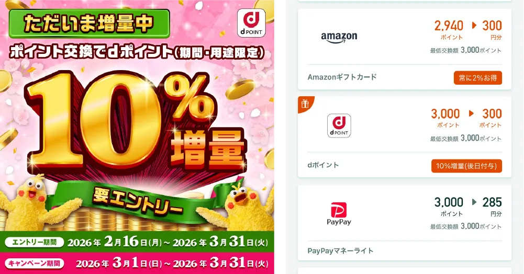Click the orange arrow between 2,940 and 300
This screenshot has height=274, width=524.
tap(474, 25)
